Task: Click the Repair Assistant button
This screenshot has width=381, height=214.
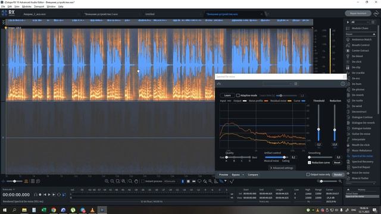Action: pyautogui.click(x=358, y=13)
